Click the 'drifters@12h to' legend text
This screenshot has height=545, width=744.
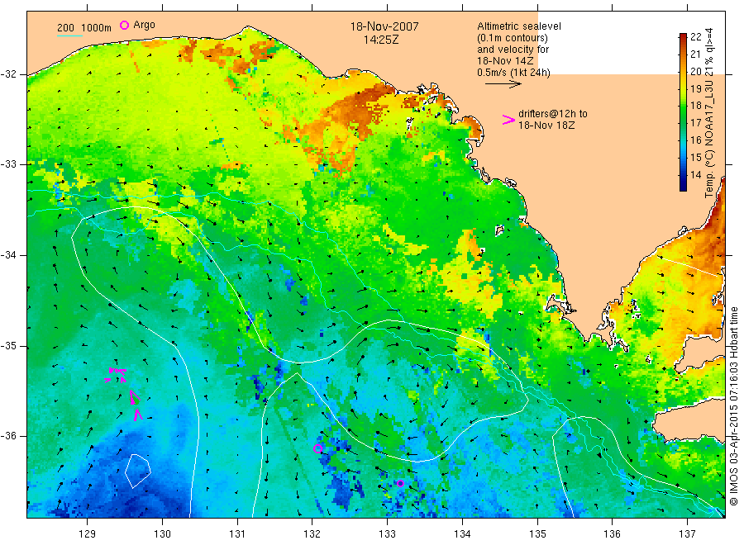coord(553,114)
